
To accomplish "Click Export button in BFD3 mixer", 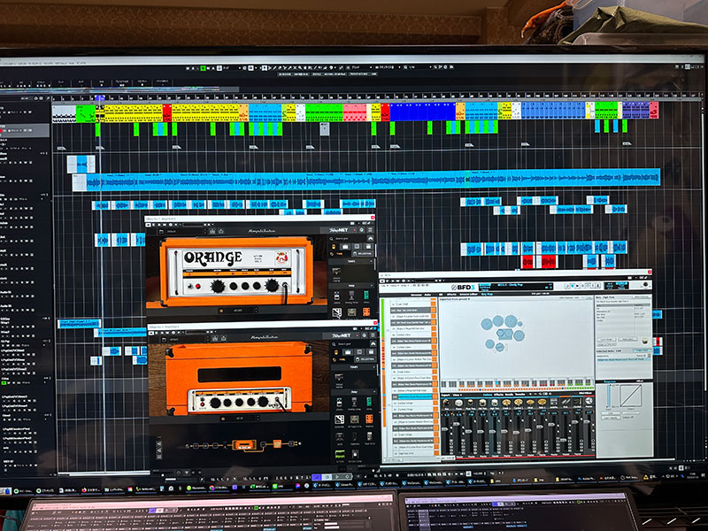I will click(x=446, y=395).
